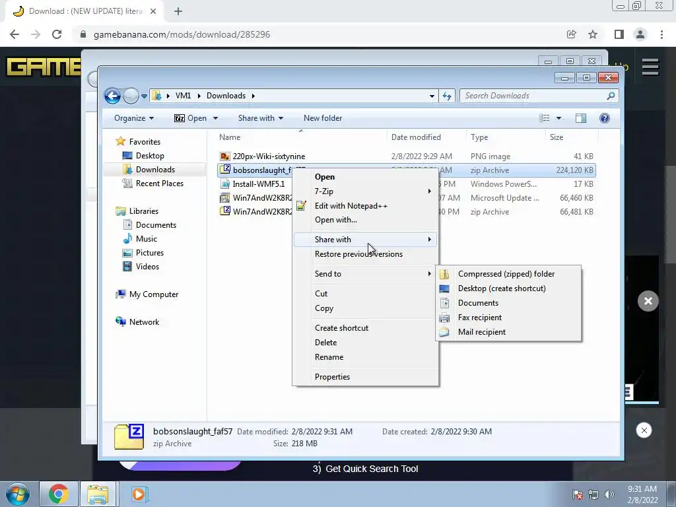Click Chrome bookmark star icon
The image size is (676, 507).
(593, 34)
